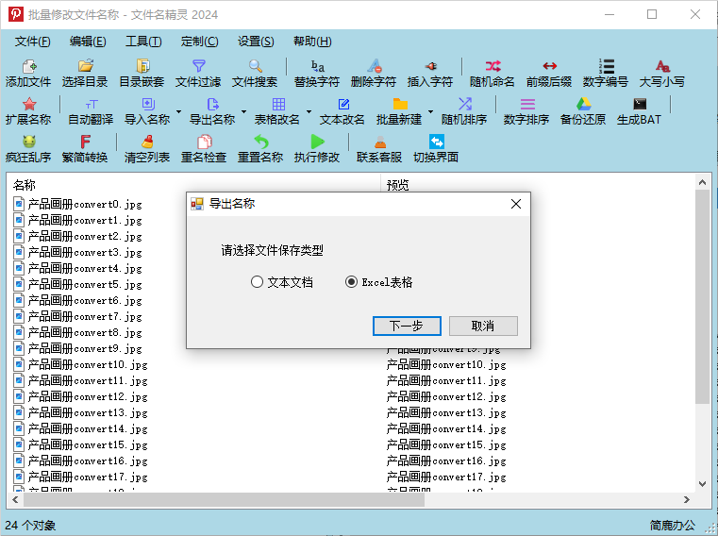Screen dimensions: 718x536
Task: Close the 导出名称 dialog
Action: coord(516,204)
